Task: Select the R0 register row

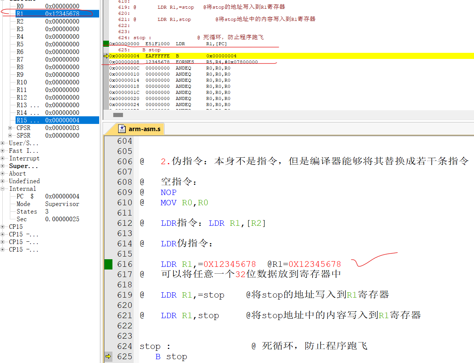Action: point(57,6)
